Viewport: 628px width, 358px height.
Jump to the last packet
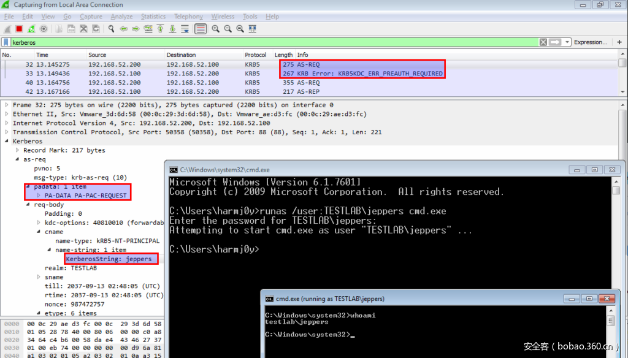coord(172,29)
